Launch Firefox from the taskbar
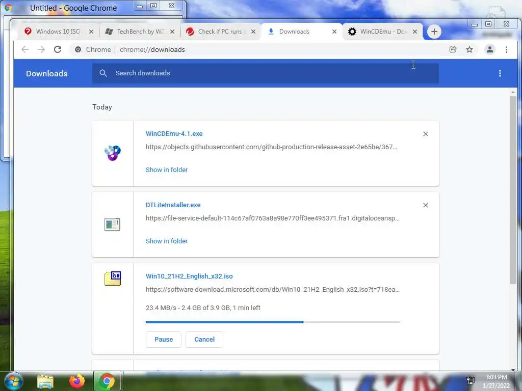The width and height of the screenshot is (522, 391). click(x=77, y=381)
